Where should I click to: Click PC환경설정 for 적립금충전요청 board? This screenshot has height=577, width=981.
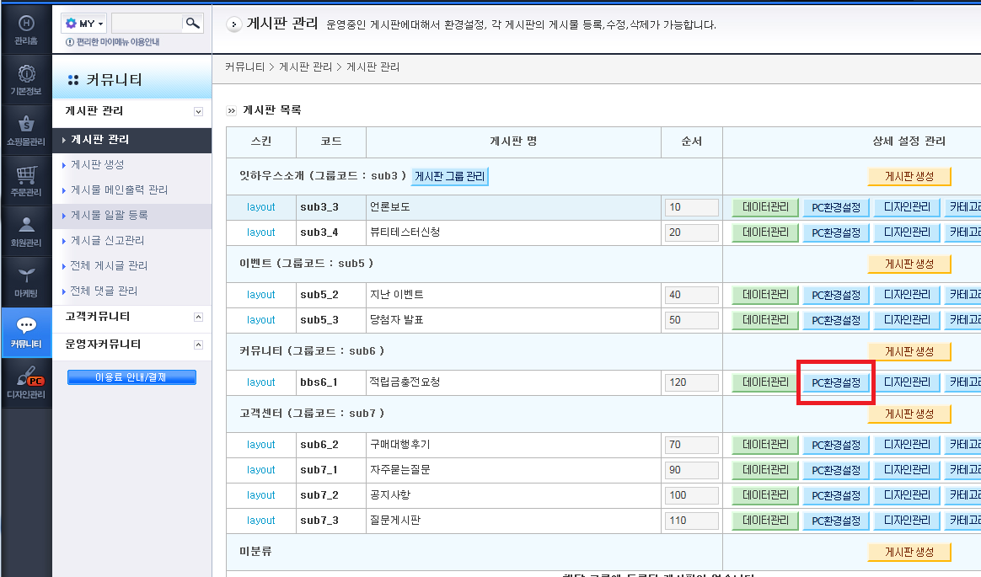[x=836, y=382]
